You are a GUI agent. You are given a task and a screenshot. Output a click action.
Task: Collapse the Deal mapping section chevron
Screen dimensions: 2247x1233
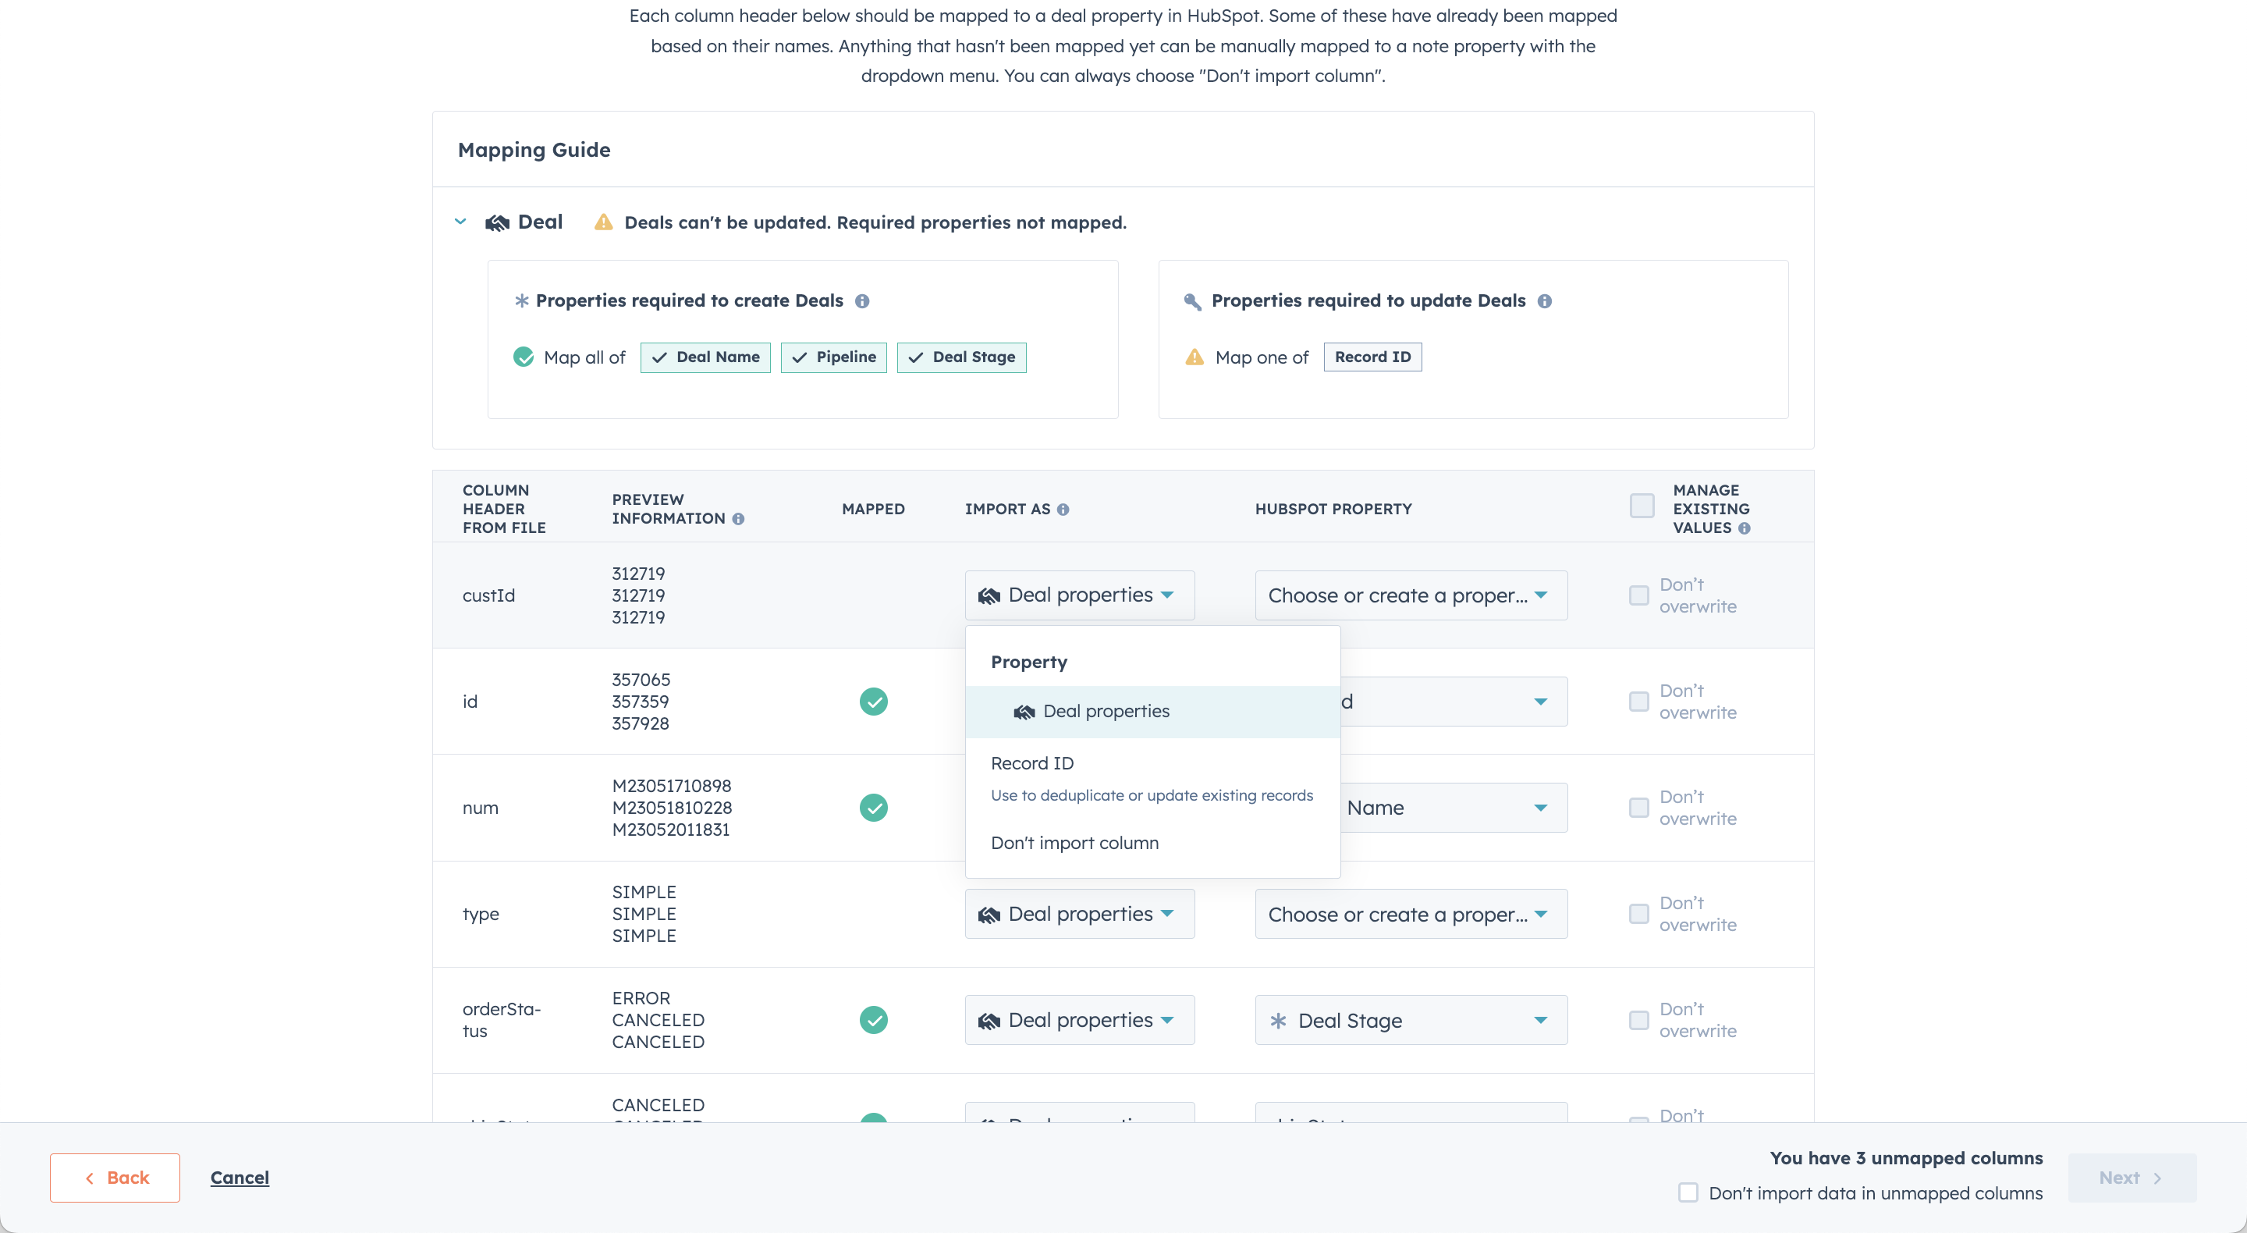click(x=460, y=222)
